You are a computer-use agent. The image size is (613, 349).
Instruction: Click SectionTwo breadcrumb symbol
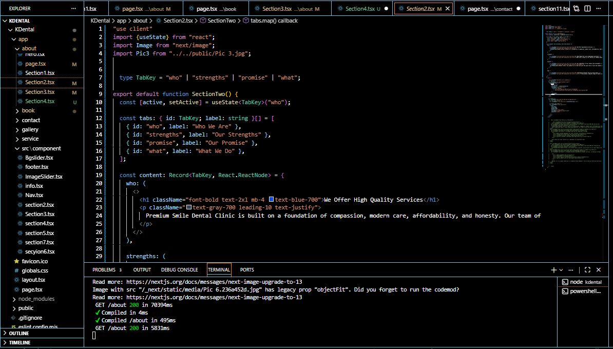pyautogui.click(x=222, y=21)
